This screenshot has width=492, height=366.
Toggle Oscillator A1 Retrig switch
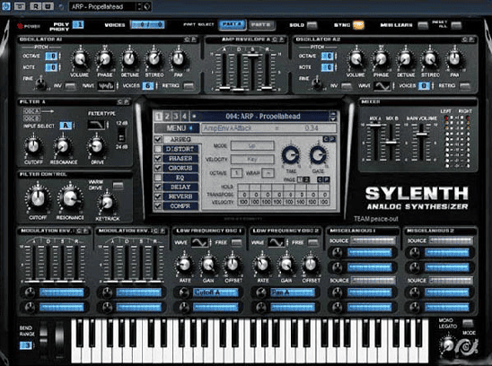pos(189,85)
